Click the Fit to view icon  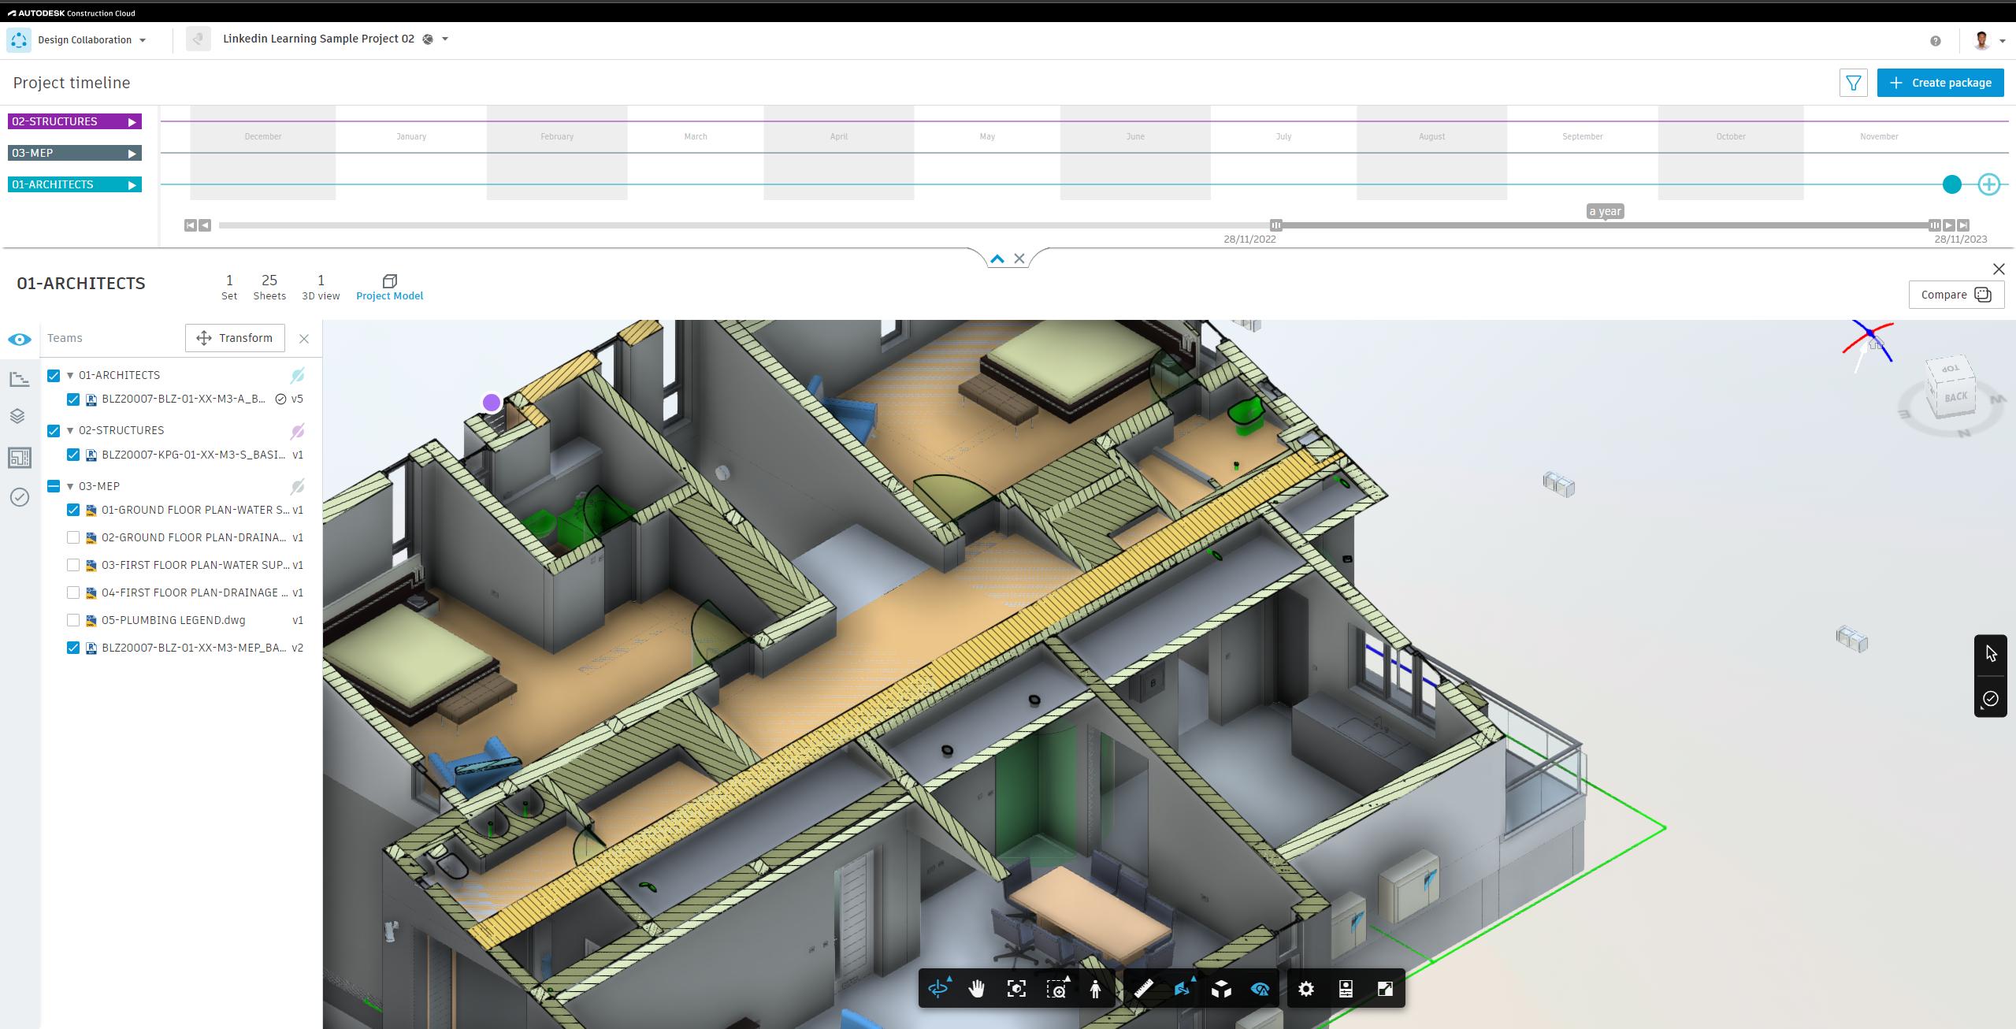click(x=1016, y=989)
